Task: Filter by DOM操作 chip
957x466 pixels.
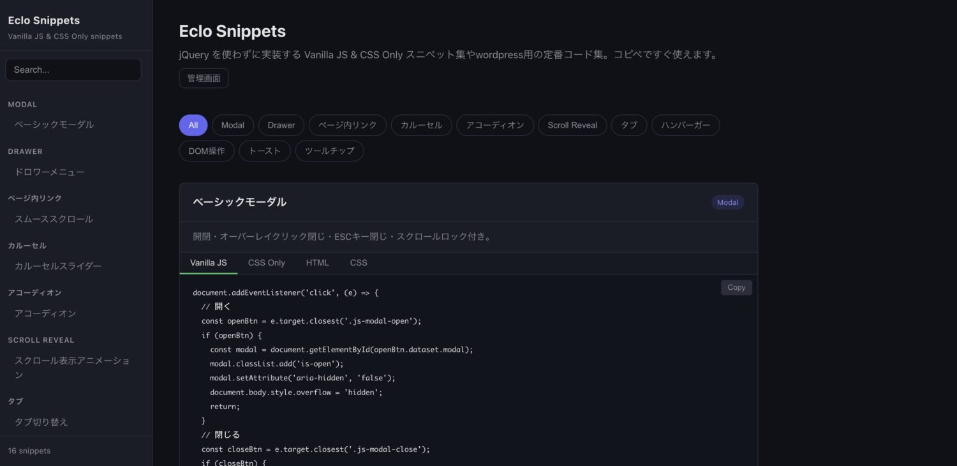Action: (207, 151)
